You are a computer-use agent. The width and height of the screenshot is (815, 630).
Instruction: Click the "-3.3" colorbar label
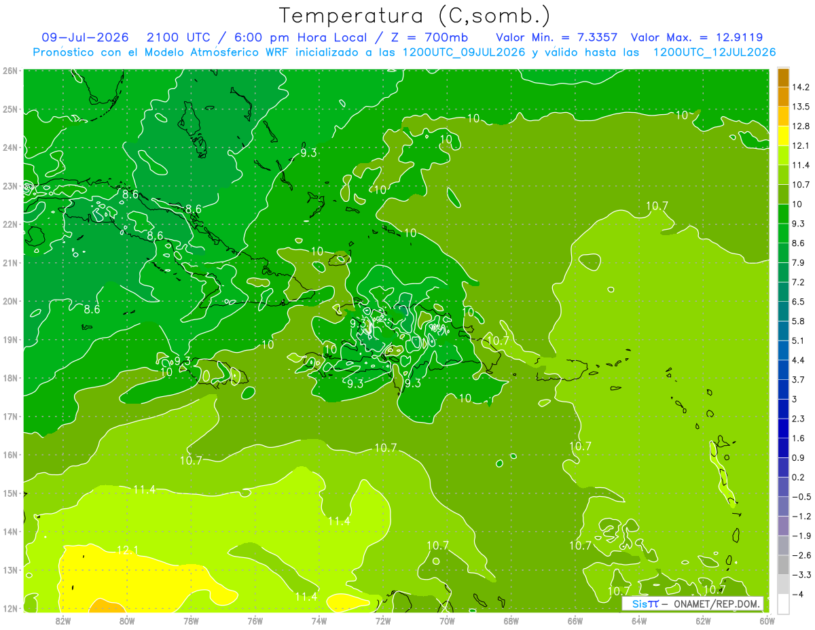(x=801, y=574)
